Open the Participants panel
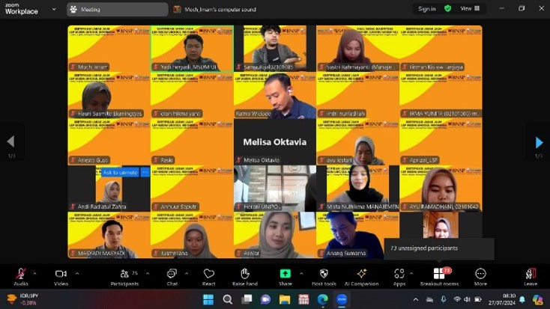Viewport: 550px width, 309px height. coord(124,277)
